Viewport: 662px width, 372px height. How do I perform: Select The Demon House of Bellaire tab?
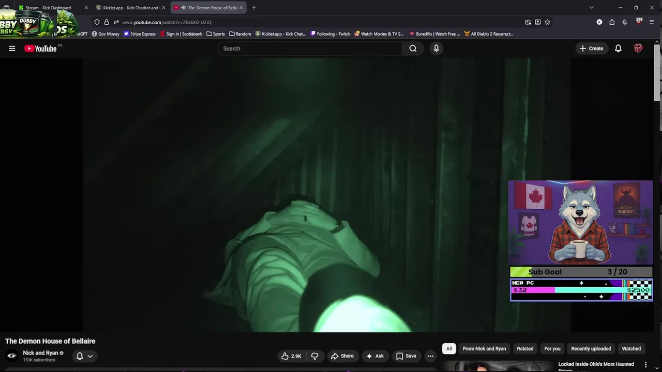pos(208,8)
